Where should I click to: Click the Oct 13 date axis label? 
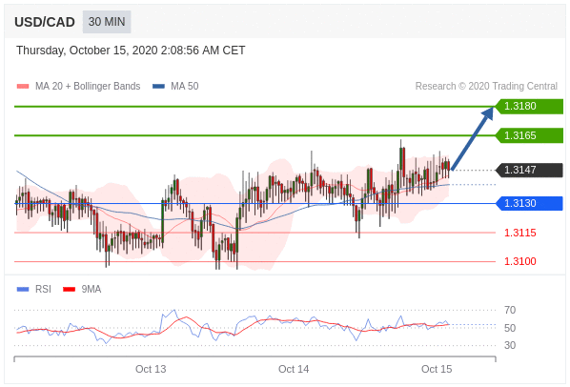click(x=151, y=369)
